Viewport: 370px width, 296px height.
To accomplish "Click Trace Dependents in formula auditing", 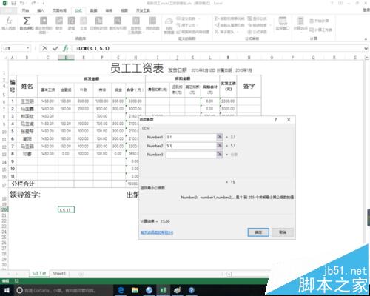I will point(229,25).
